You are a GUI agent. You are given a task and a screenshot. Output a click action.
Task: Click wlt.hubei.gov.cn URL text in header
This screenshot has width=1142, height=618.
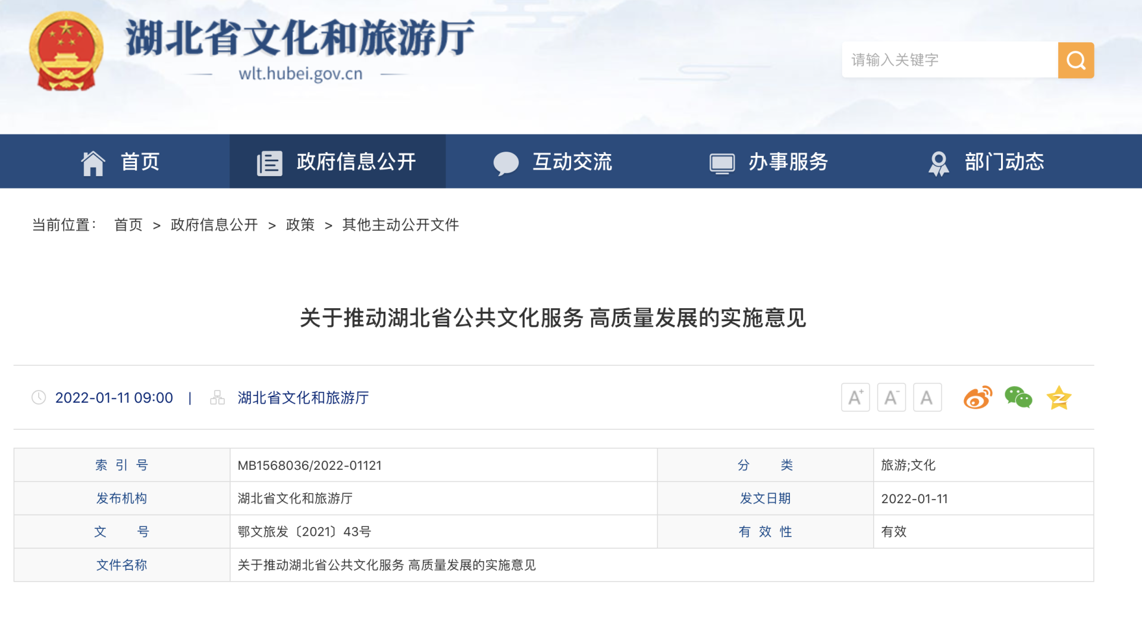tap(300, 74)
